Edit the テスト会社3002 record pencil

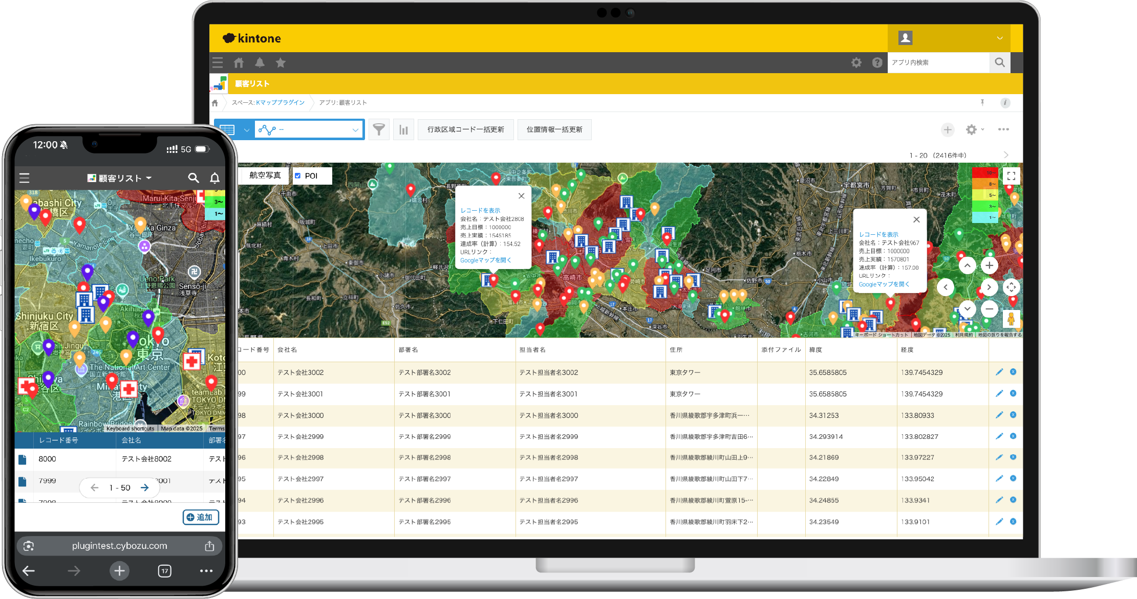click(999, 372)
